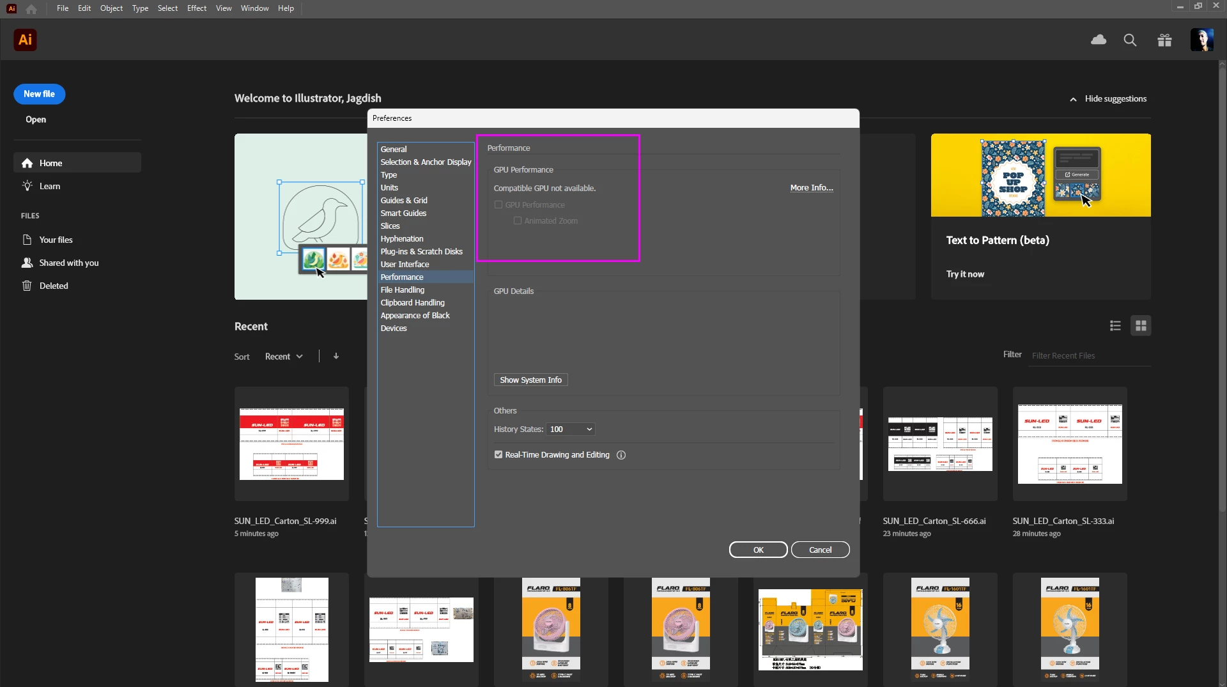Viewport: 1227px width, 687px height.
Task: Open the File menu
Action: tap(62, 8)
